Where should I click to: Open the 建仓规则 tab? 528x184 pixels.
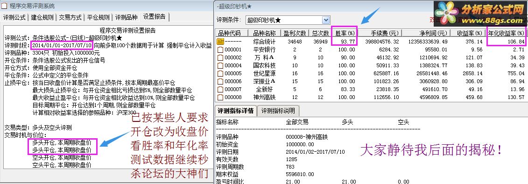[x=42, y=17]
